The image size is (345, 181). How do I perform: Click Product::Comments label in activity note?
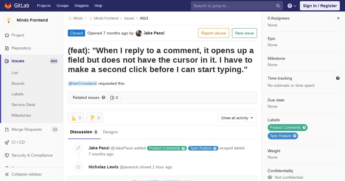[164, 148]
